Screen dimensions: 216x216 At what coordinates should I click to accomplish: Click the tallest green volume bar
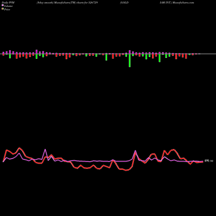tap(130, 60)
